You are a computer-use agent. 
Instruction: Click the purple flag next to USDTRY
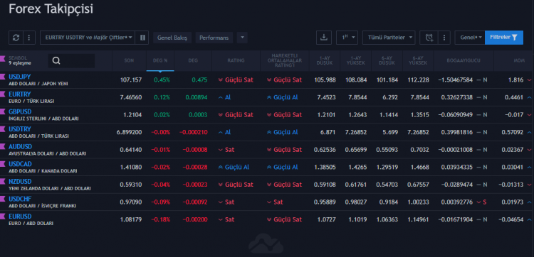tap(3, 129)
